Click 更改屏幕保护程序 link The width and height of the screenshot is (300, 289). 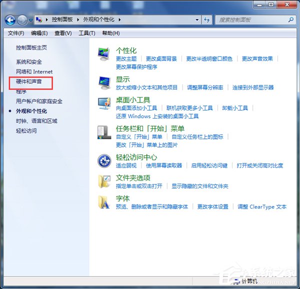pyautogui.click(x=136, y=67)
